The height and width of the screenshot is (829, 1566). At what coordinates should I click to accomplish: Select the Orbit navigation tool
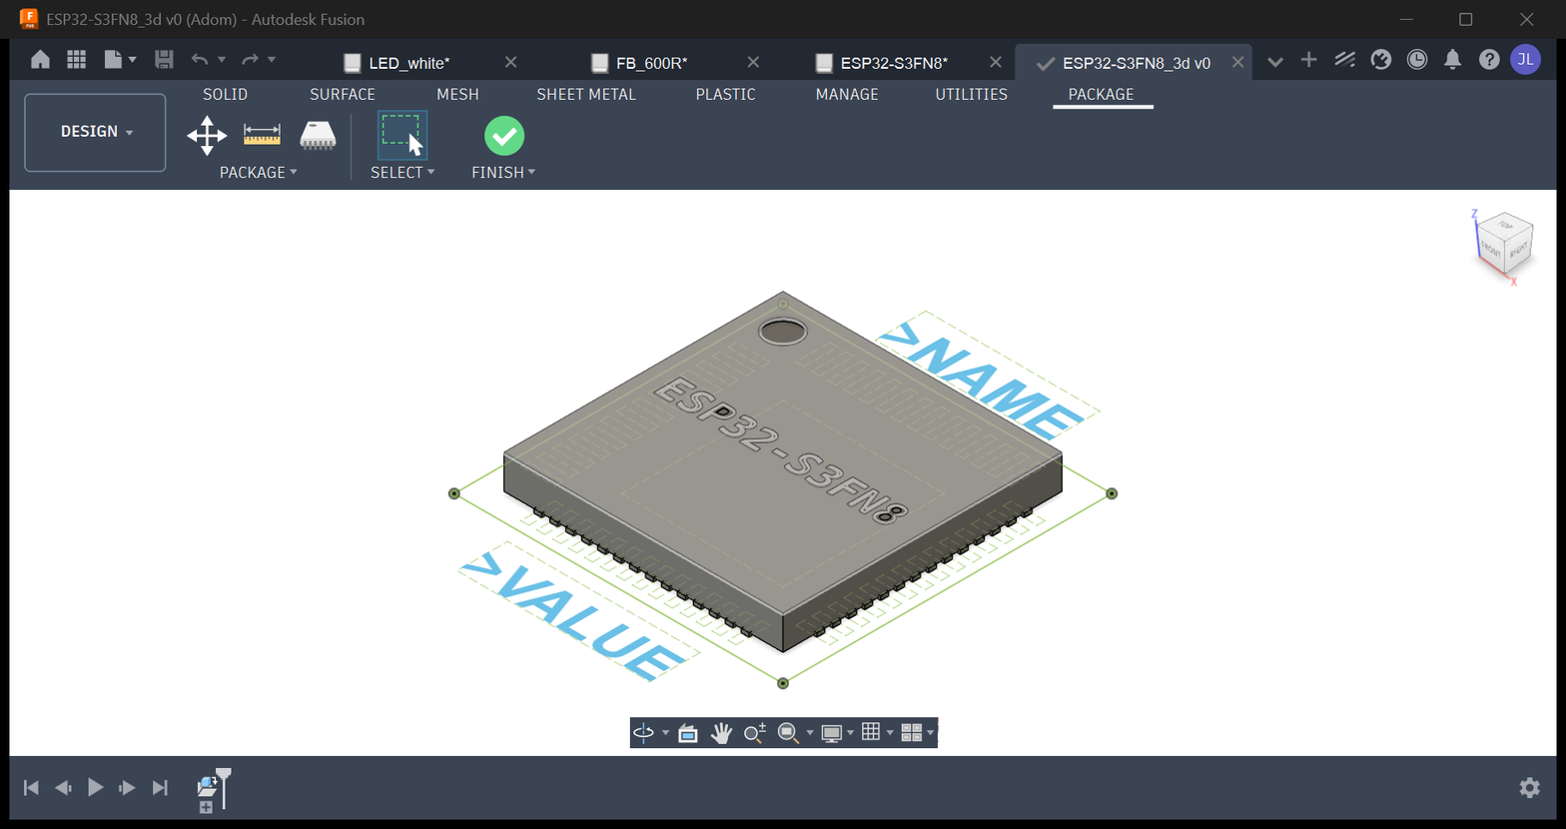pyautogui.click(x=644, y=733)
